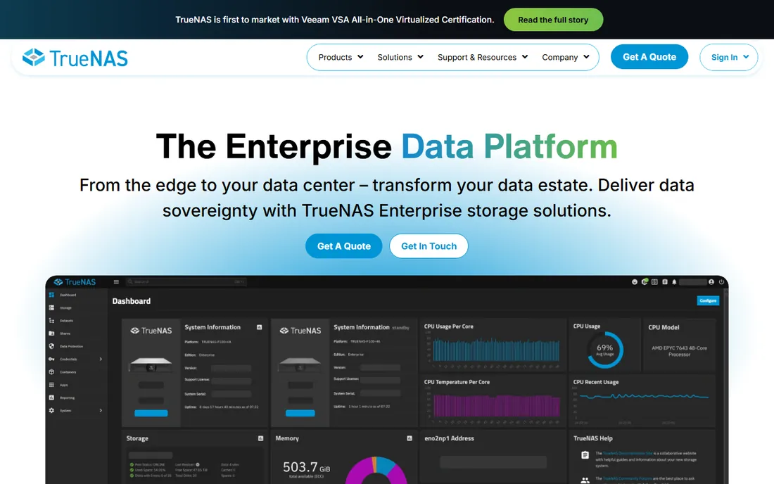Open Data Protection shield icon
This screenshot has height=484, width=774.
[51, 346]
